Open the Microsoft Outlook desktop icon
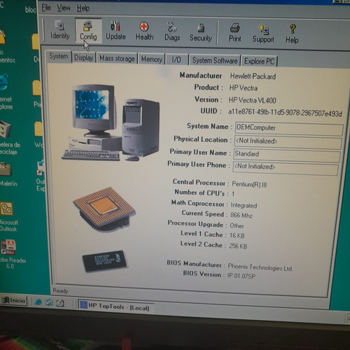The image size is (350, 350). click(x=8, y=216)
